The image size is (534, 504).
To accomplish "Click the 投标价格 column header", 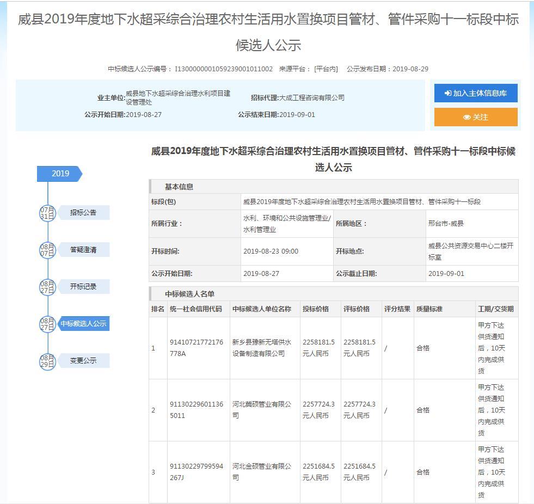I will coord(316,309).
